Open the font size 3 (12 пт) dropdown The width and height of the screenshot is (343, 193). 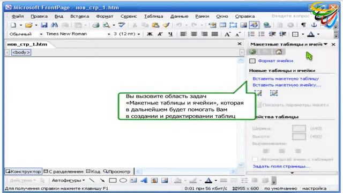139,34
